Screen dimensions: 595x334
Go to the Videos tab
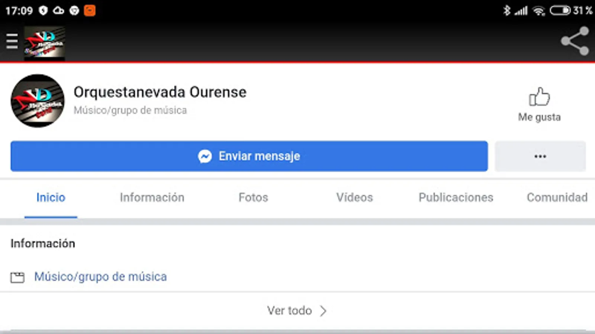point(354,198)
